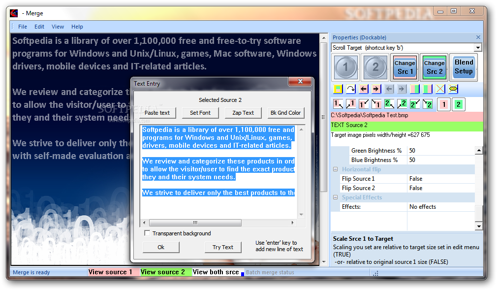Click properties grid scroll down arrow
Image resolution: width=497 pixels, height=290 pixels.
[x=479, y=226]
